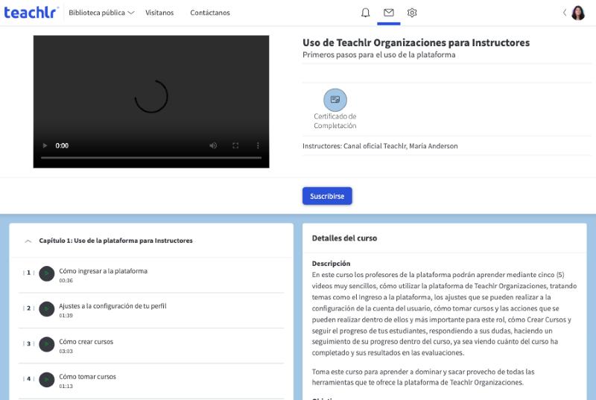The width and height of the screenshot is (596, 400).
Task: Open the notifications bell icon
Action: 365,13
